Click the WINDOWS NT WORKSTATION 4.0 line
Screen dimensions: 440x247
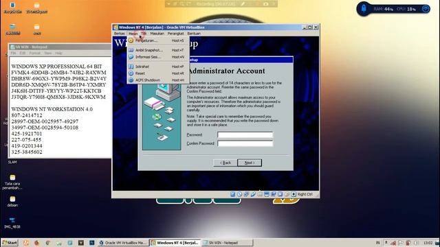[x=52, y=109]
